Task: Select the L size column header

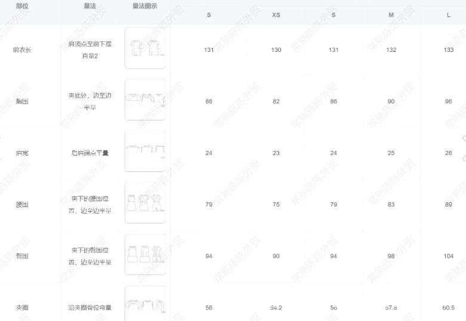Action: (x=448, y=15)
